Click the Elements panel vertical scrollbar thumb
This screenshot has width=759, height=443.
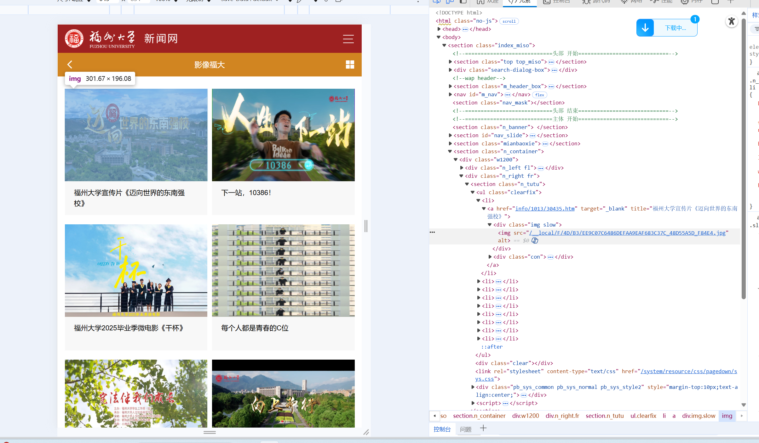point(744,157)
